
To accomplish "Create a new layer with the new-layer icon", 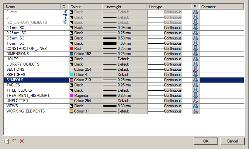I will (x=14, y=141).
